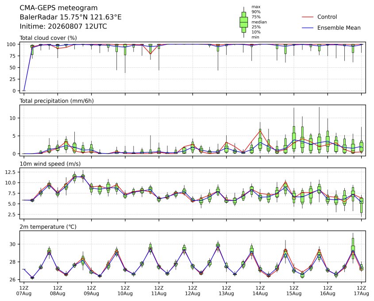Click the '75%' legend percentile label
374x301 pixels.
256,17
